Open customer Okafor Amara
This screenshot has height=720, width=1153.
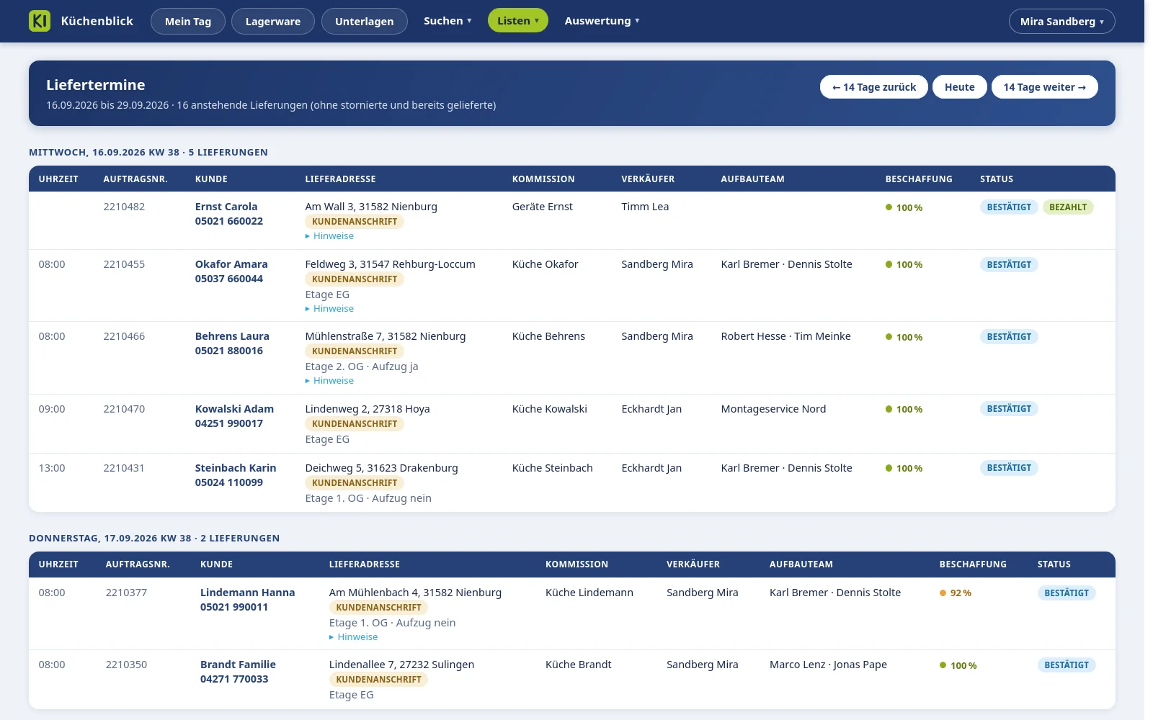(231, 264)
